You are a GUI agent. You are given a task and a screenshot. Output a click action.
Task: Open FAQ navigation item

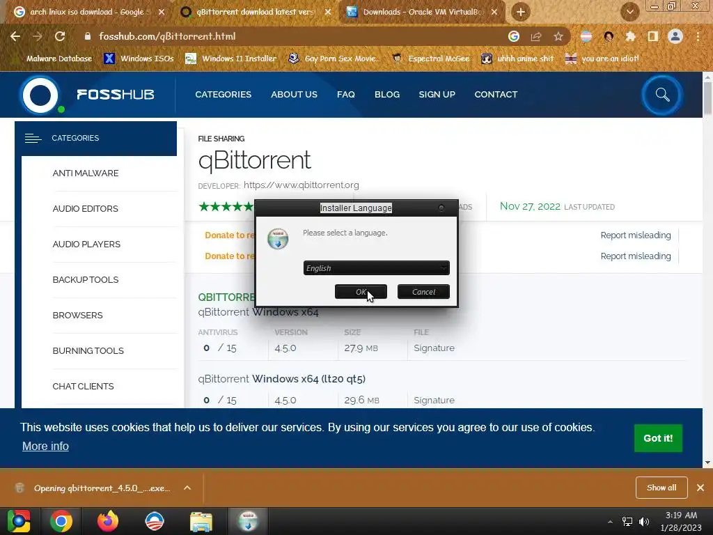345,95
